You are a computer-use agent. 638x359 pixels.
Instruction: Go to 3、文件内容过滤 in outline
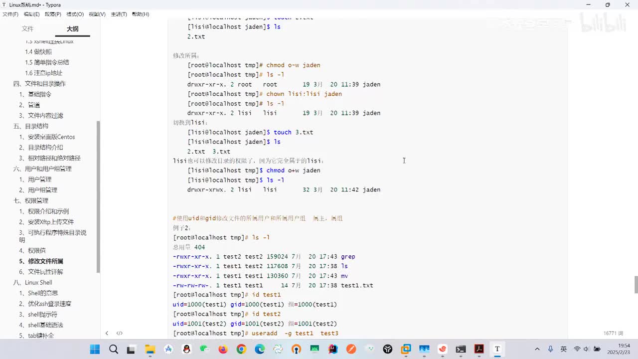click(x=41, y=116)
